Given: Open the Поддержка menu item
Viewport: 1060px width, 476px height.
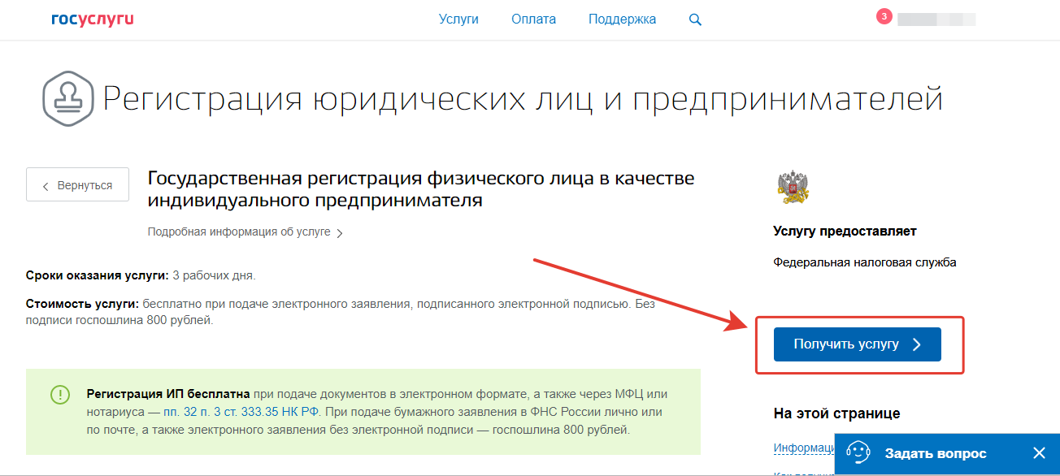Looking at the screenshot, I should point(623,19).
